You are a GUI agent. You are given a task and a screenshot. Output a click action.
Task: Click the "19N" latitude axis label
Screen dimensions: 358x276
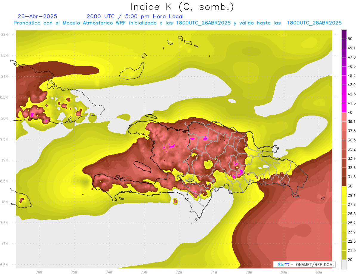pos(4,160)
